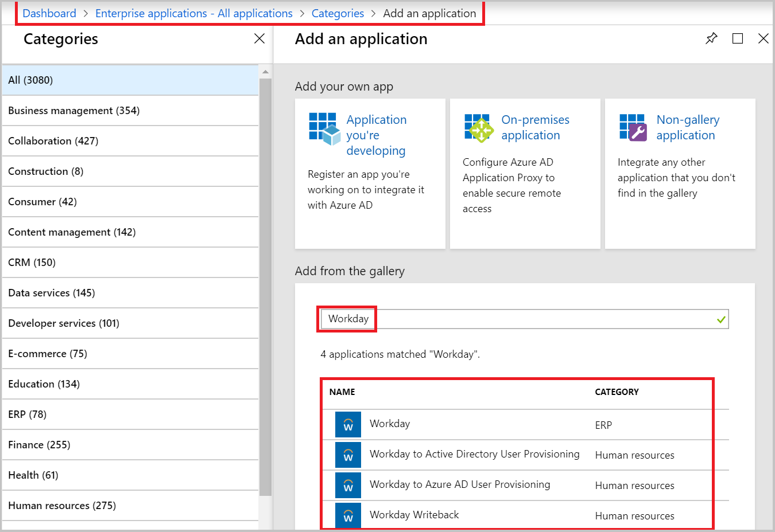Viewport: 775px width, 532px height.
Task: Select Business management (354) category
Action: (130, 111)
